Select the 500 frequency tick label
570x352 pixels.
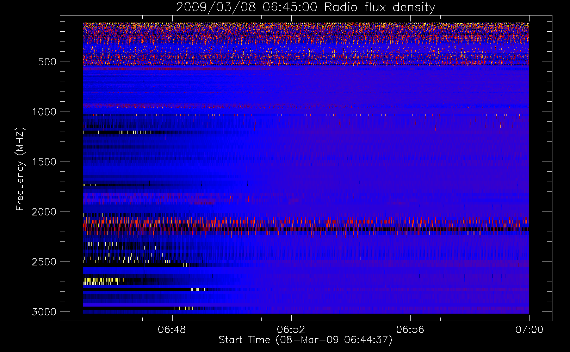pyautogui.click(x=47, y=62)
